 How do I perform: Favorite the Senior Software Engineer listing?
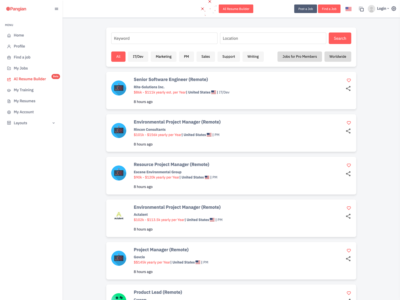coord(348,80)
